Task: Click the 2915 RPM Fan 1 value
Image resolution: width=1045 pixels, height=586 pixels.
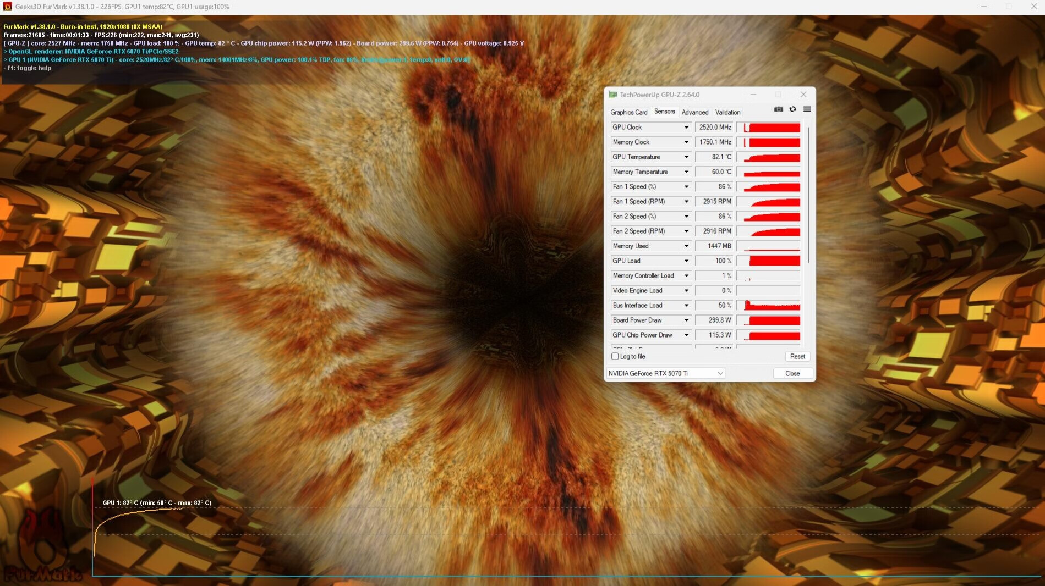Action: point(714,201)
